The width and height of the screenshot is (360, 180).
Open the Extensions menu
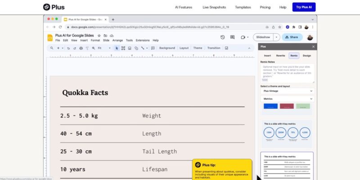point(143,40)
